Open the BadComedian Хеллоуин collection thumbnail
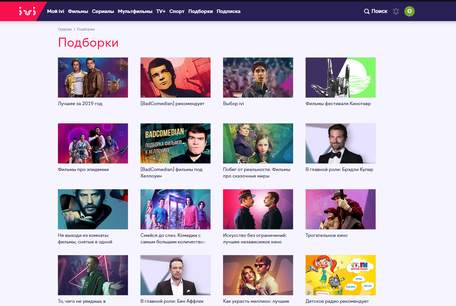Image resolution: width=456 pixels, height=306 pixels. 176,143
